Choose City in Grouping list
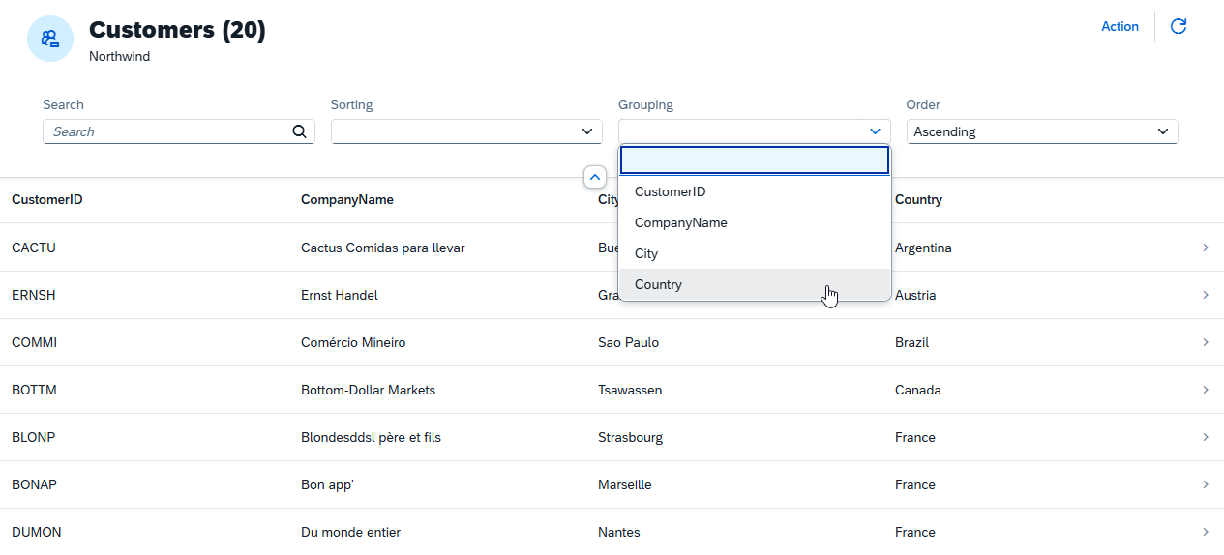 pos(755,253)
